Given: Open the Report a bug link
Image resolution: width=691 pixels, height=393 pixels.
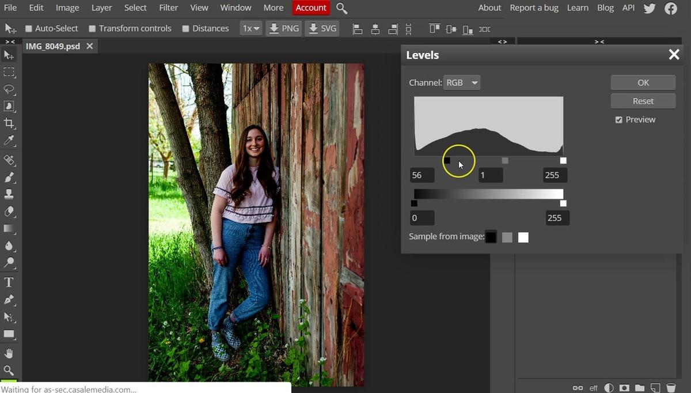Looking at the screenshot, I should tap(534, 8).
